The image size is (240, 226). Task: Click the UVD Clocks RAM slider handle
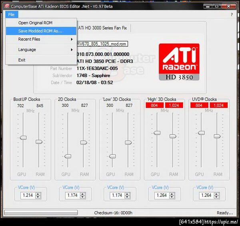tap(217, 136)
